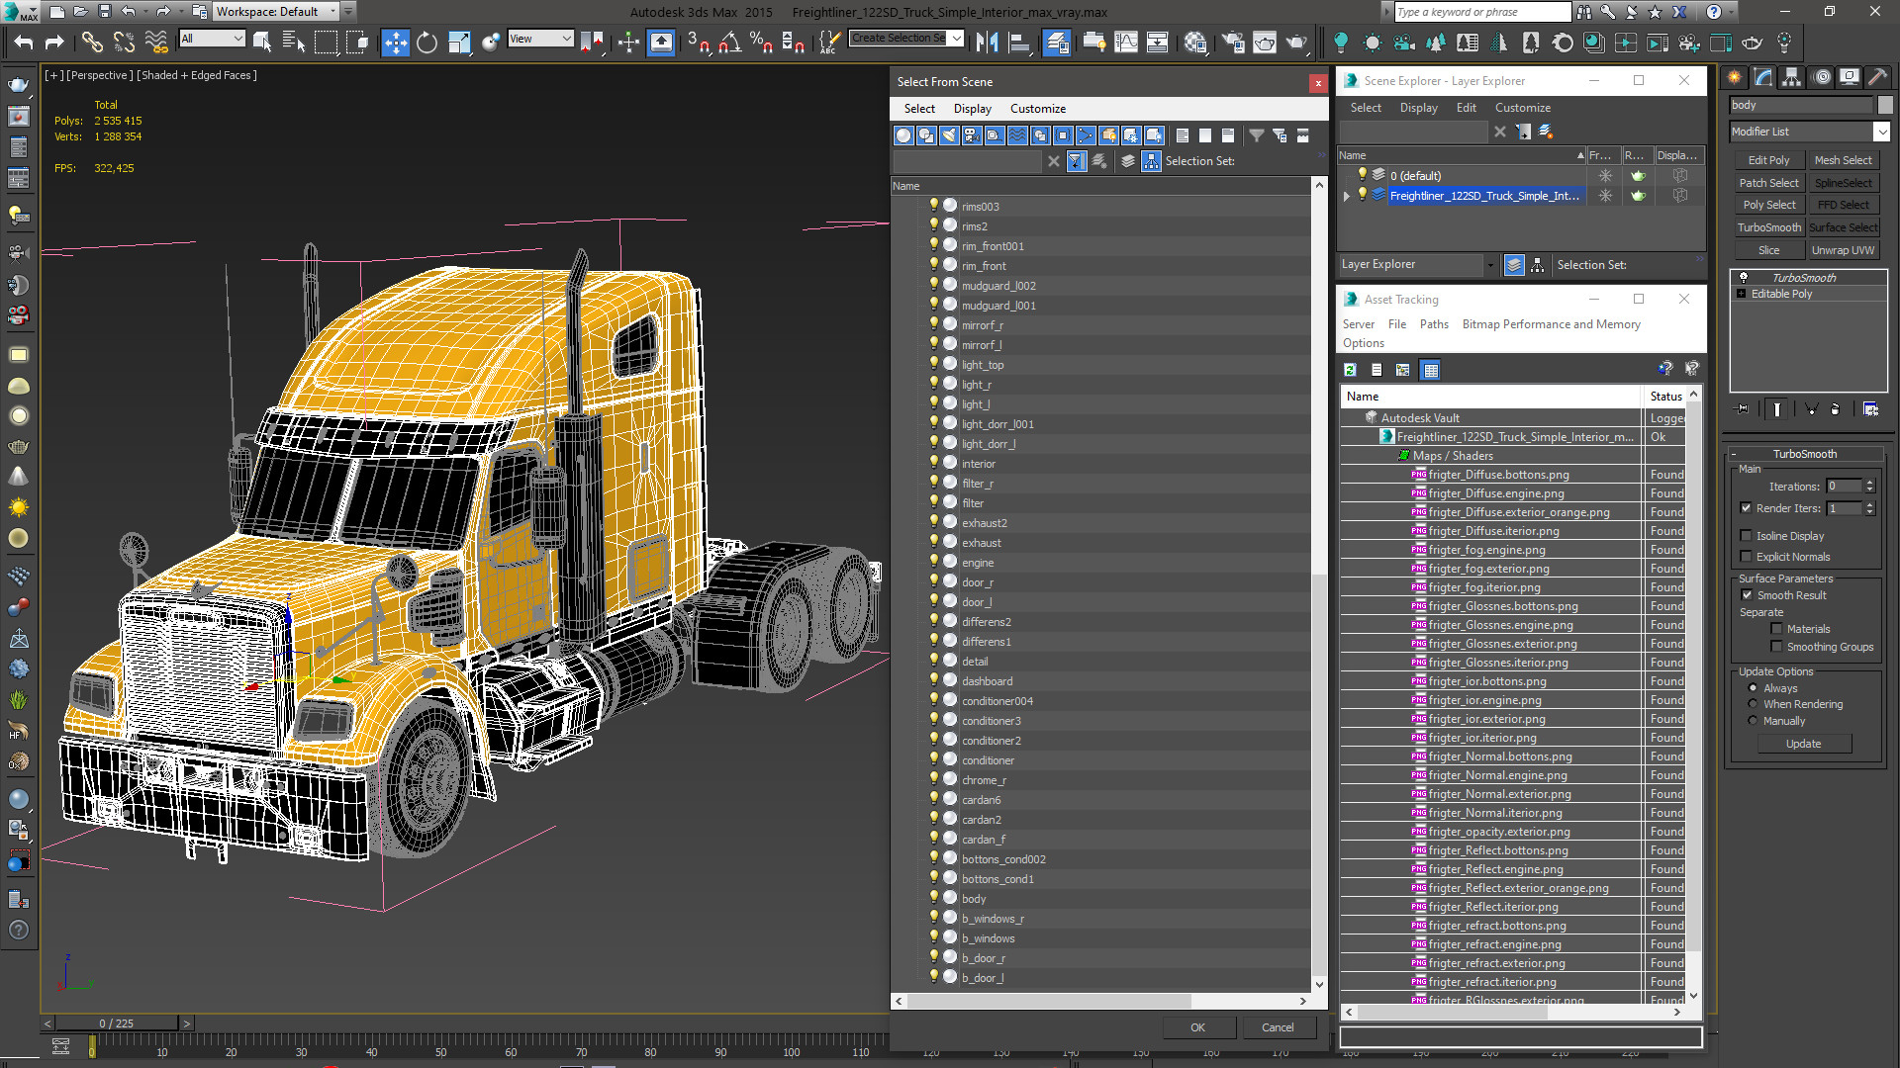The height and width of the screenshot is (1068, 1900).
Task: Open the Hierarchy command panel tab
Action: coord(1791,77)
